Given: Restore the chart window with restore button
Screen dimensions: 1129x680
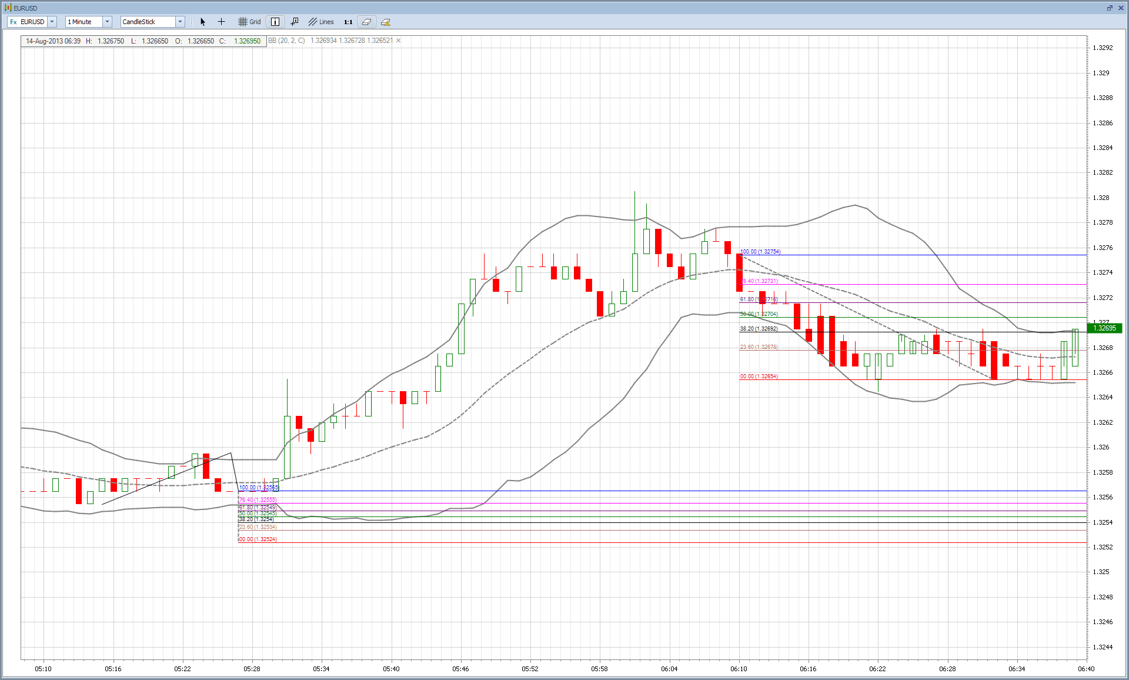Looking at the screenshot, I should click(x=1110, y=8).
